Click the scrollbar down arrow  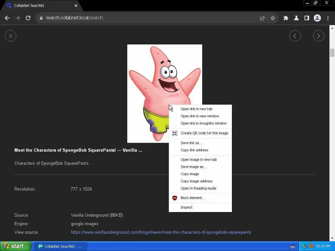pyautogui.click(x=332, y=238)
